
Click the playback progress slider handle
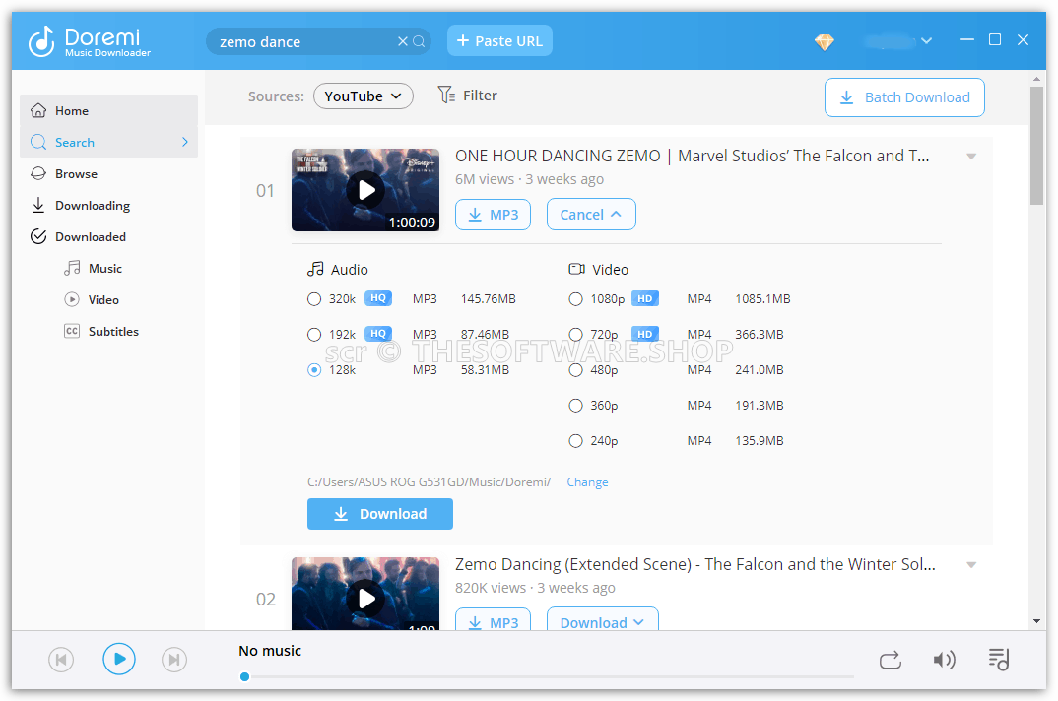pos(245,676)
